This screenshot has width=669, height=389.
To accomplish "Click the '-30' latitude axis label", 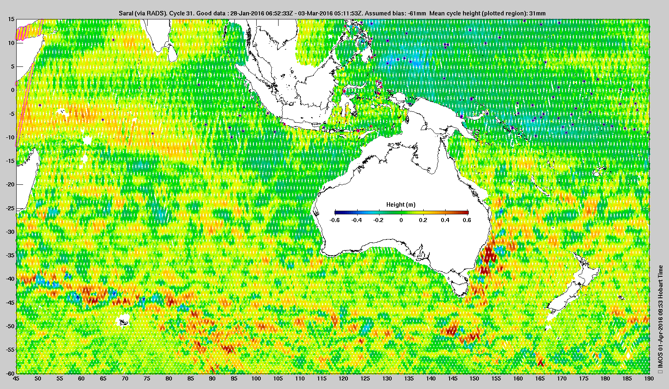I will point(10,232).
